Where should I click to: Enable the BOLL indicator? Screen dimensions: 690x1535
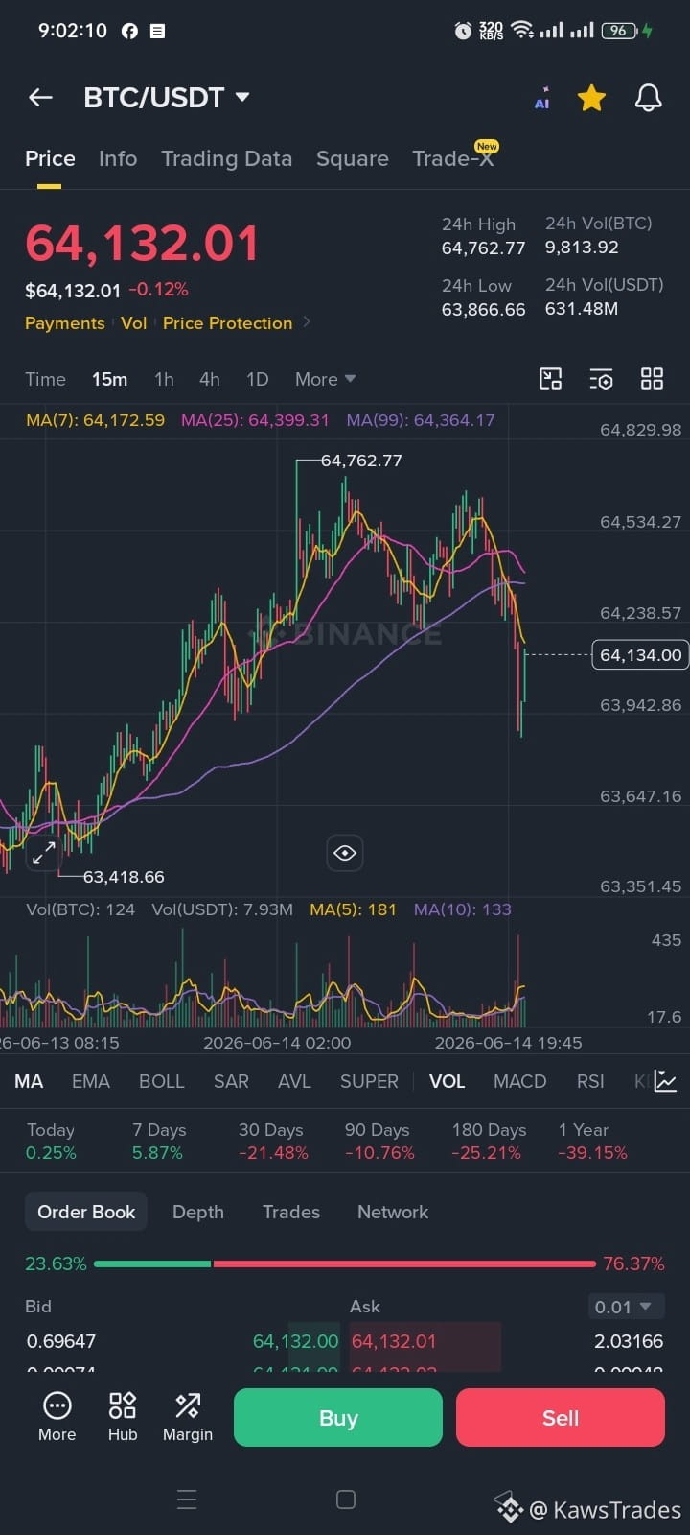pos(161,1081)
